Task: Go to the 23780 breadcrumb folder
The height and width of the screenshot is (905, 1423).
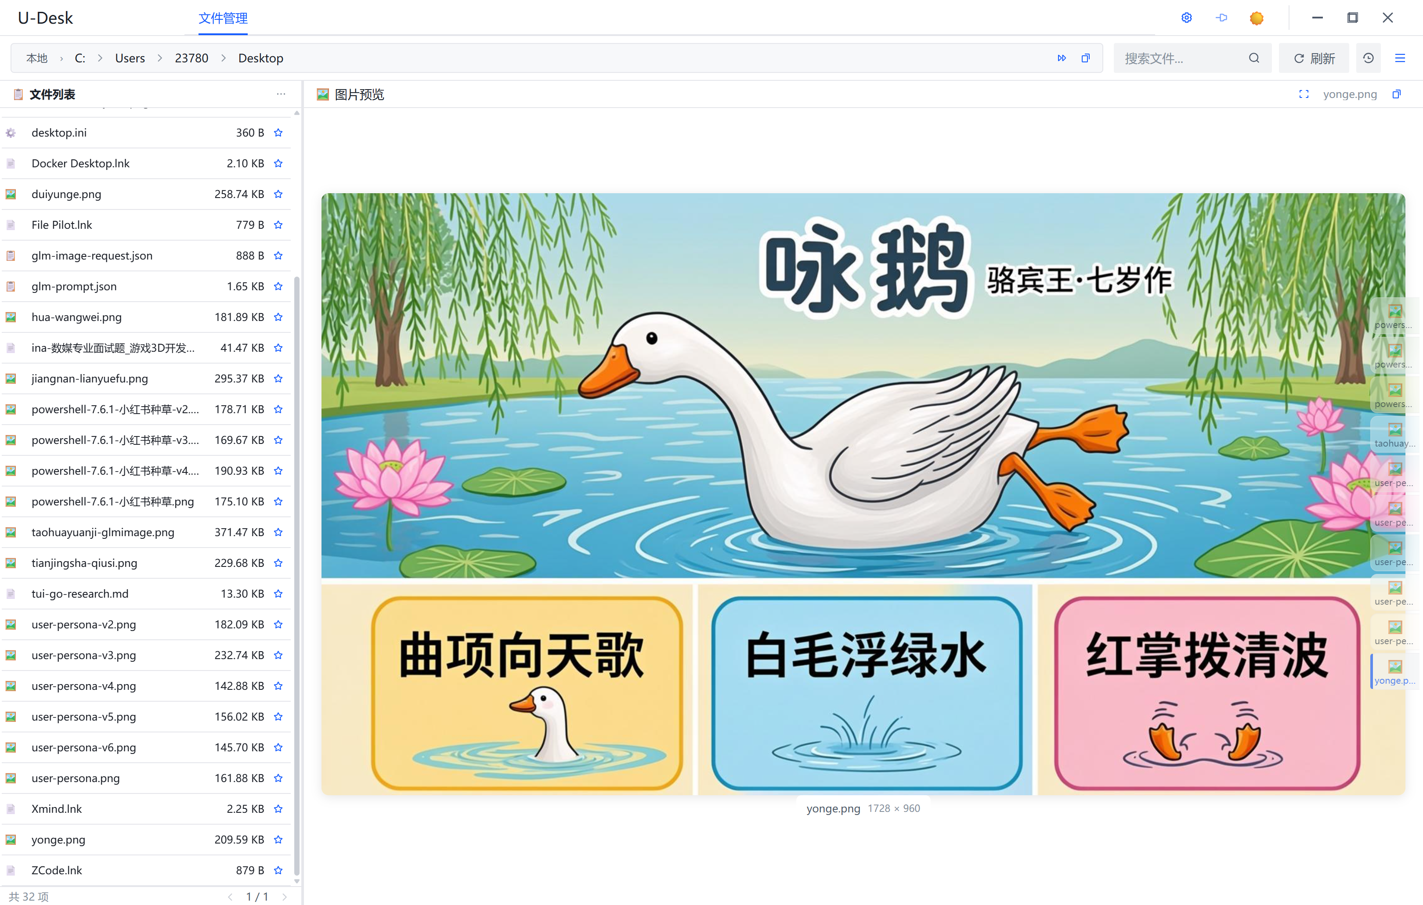Action: [x=191, y=58]
